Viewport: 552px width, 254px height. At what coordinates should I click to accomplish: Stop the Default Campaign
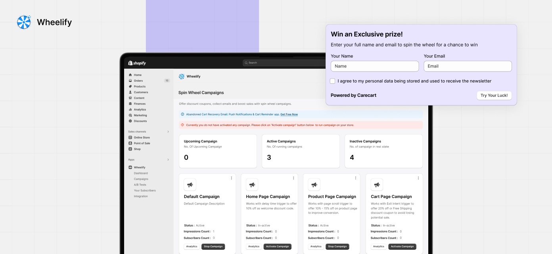(213, 246)
